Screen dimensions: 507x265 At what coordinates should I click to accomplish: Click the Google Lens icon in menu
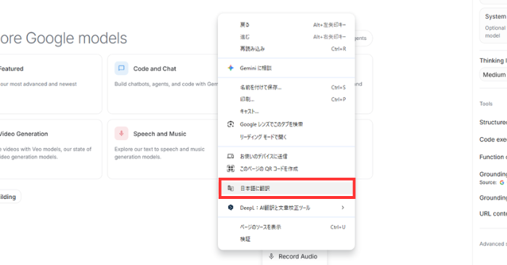click(x=230, y=124)
